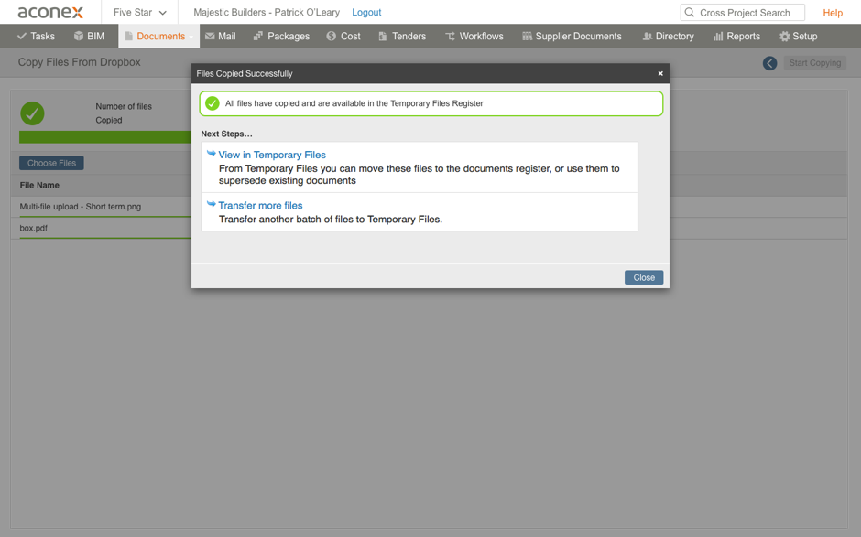The image size is (861, 537).
Task: Open the Cost menu
Action: [x=343, y=37]
